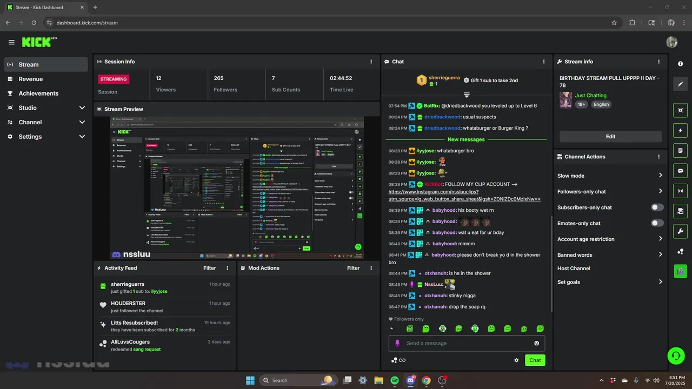Click the chat scrollbar

pos(551,264)
